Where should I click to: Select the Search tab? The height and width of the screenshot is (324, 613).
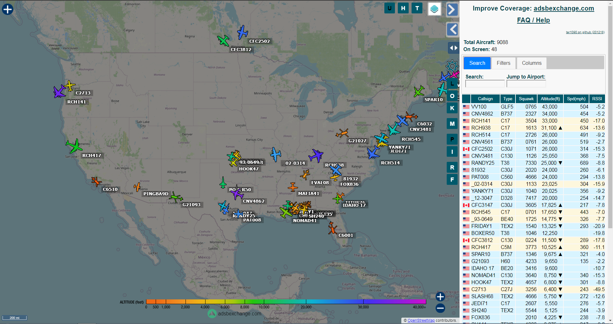(x=477, y=63)
